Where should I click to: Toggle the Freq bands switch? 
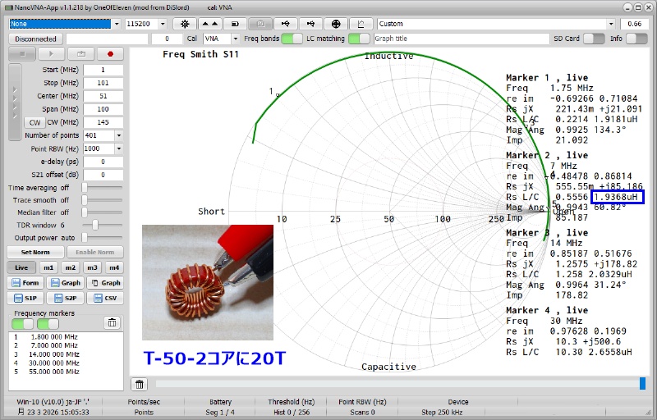tap(292, 39)
